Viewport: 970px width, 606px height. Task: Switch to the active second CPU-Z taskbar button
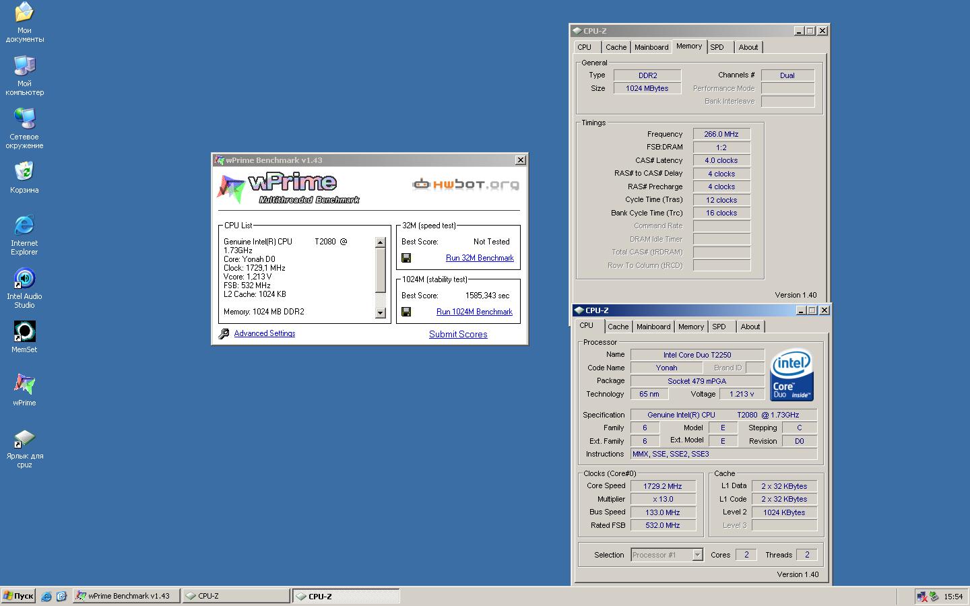click(x=346, y=596)
